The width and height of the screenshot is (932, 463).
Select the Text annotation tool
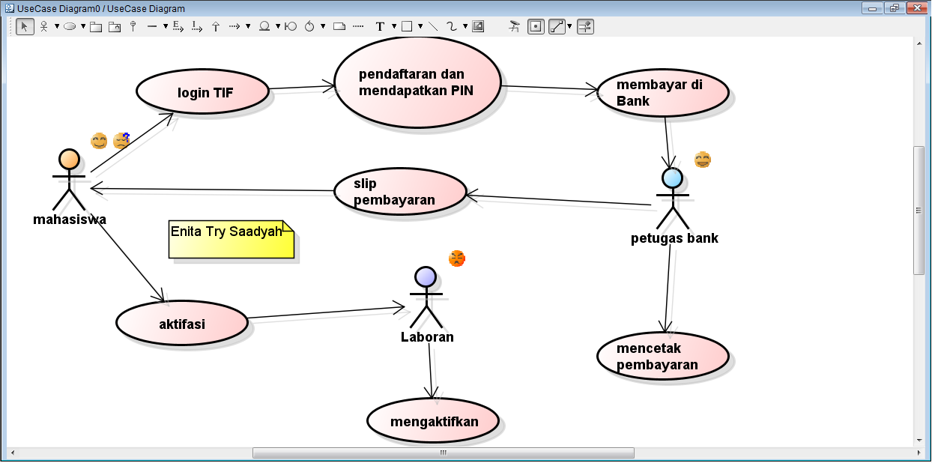381,26
